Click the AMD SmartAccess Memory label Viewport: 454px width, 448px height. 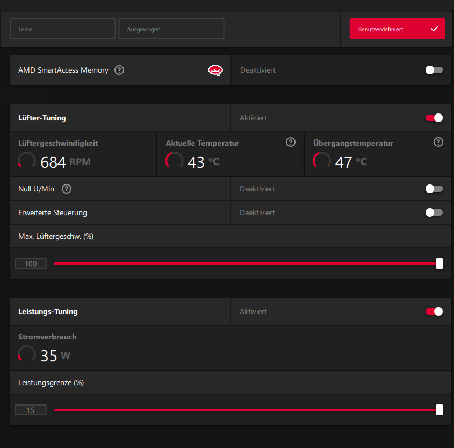[x=63, y=70]
